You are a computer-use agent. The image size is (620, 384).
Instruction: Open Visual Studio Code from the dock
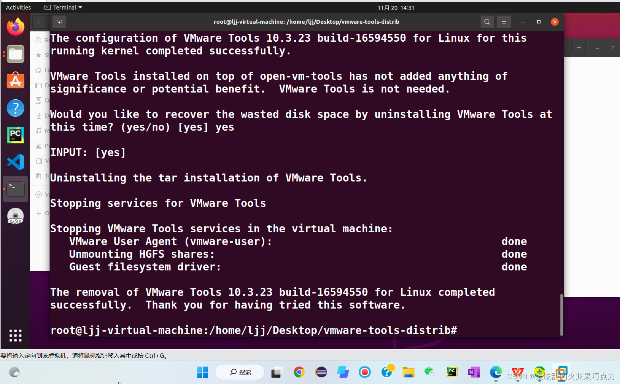(x=15, y=162)
